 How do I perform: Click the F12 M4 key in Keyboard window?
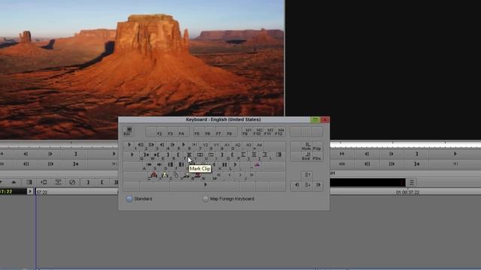click(x=280, y=132)
